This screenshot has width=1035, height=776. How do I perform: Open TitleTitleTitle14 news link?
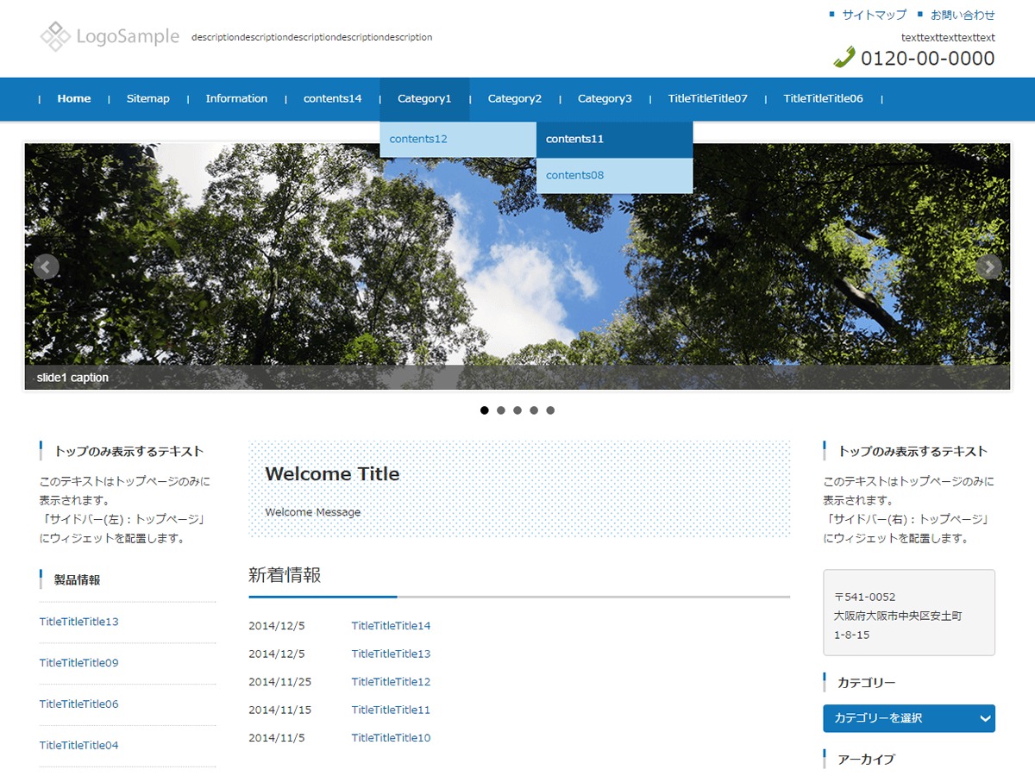(391, 626)
